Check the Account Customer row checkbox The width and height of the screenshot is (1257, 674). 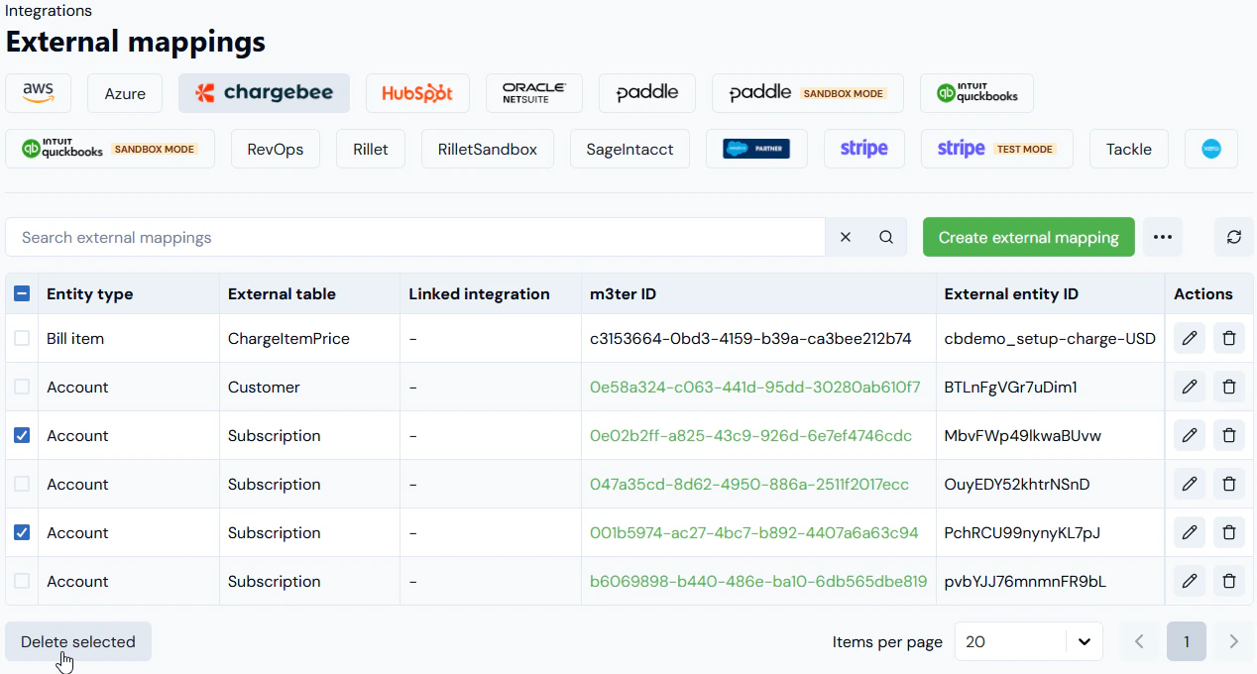[x=22, y=387]
